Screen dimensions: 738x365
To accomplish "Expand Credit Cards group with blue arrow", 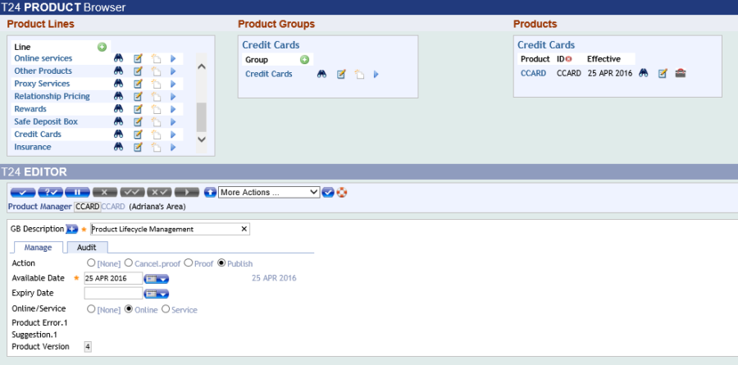I will click(x=376, y=74).
